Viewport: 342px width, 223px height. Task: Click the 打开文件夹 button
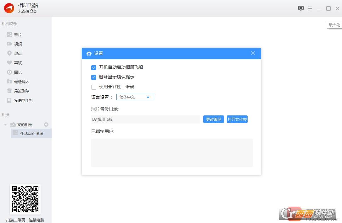pos(237,119)
